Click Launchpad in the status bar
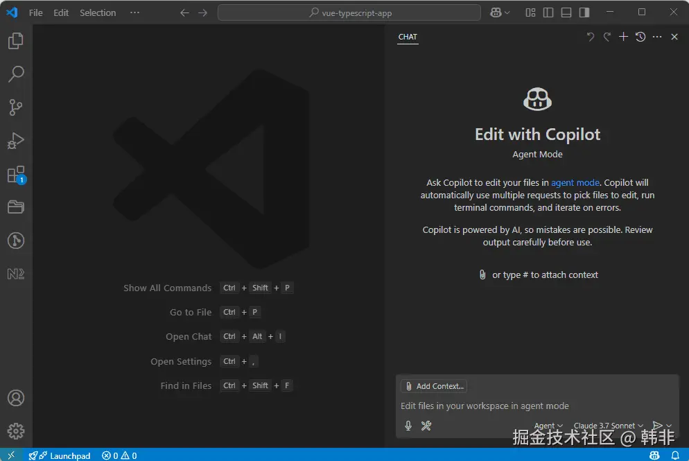 point(60,455)
